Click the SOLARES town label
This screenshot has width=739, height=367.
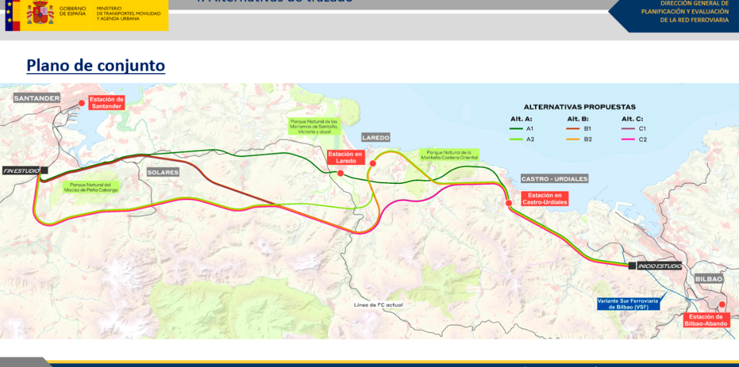163,172
